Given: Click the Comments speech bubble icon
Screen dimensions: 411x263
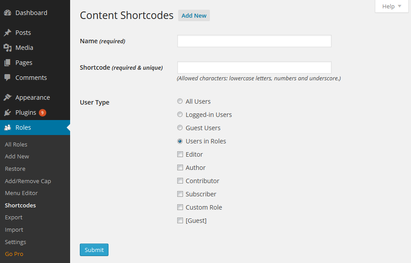Looking at the screenshot, I should point(7,78).
